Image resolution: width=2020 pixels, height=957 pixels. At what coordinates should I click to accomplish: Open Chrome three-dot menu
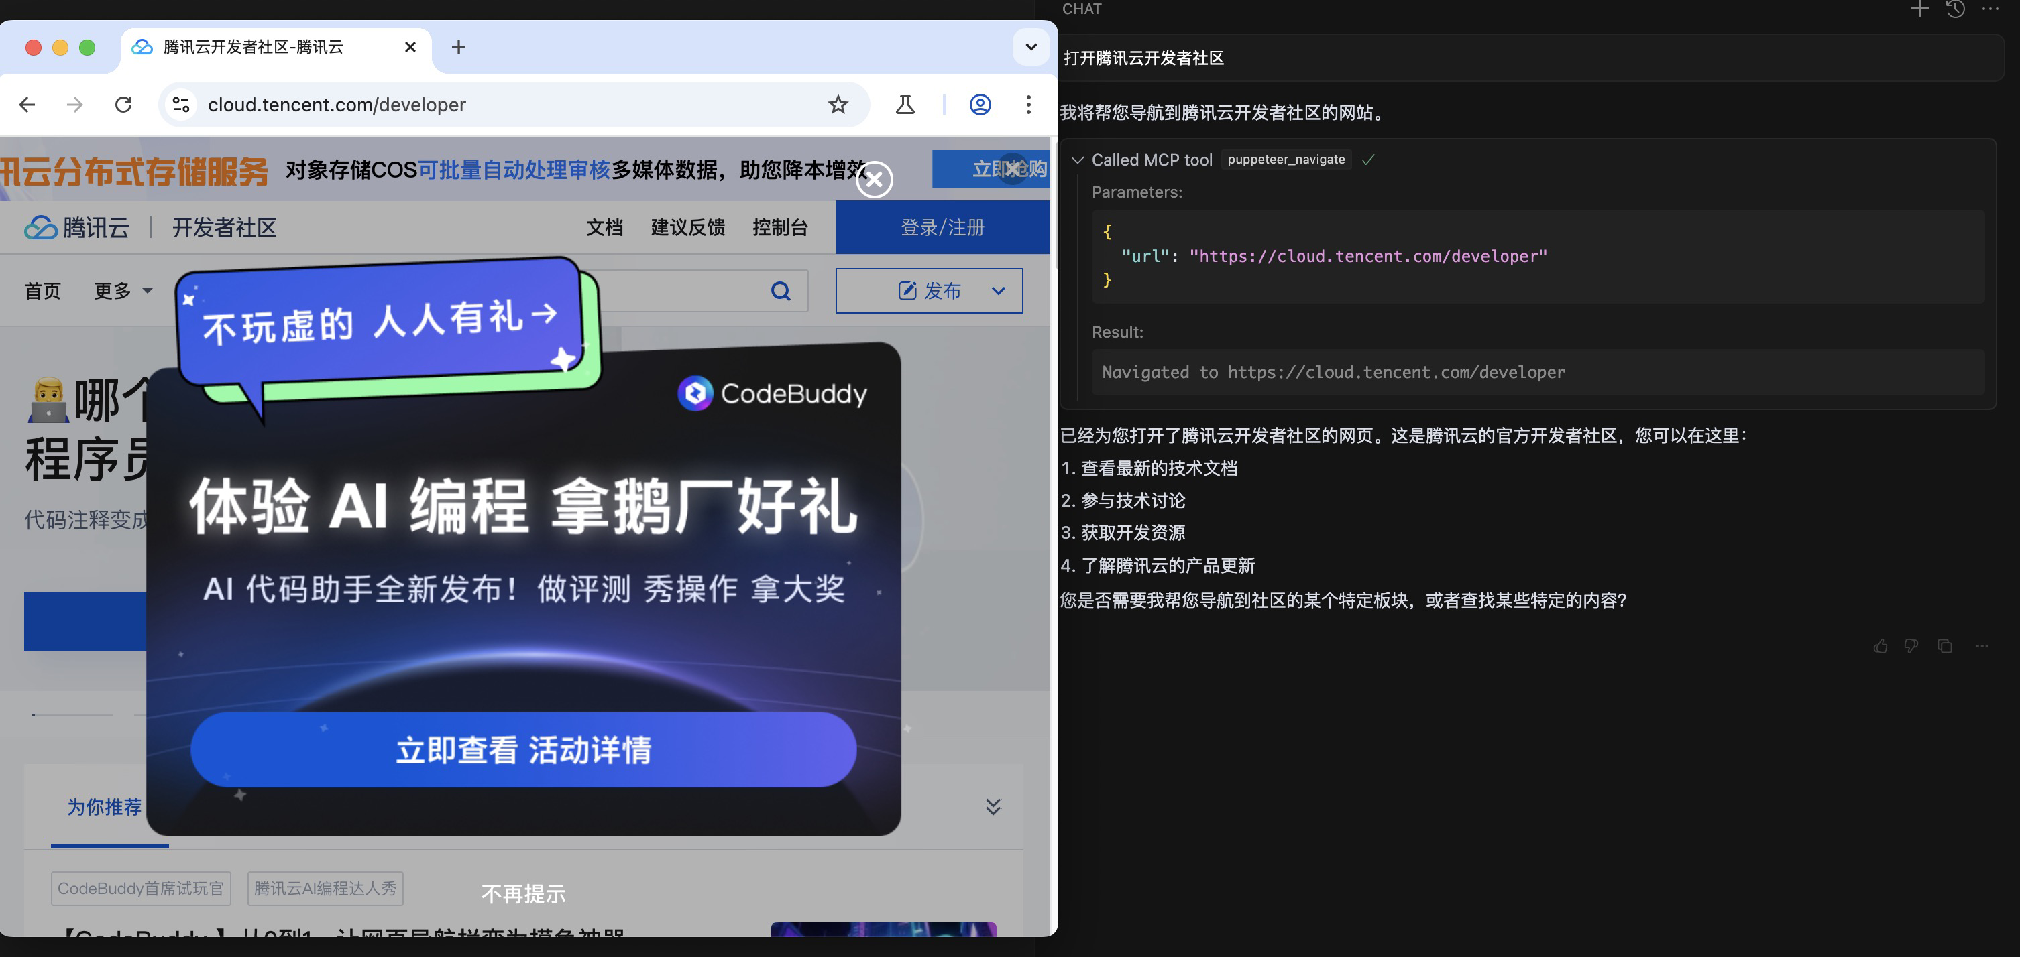[x=1028, y=105]
